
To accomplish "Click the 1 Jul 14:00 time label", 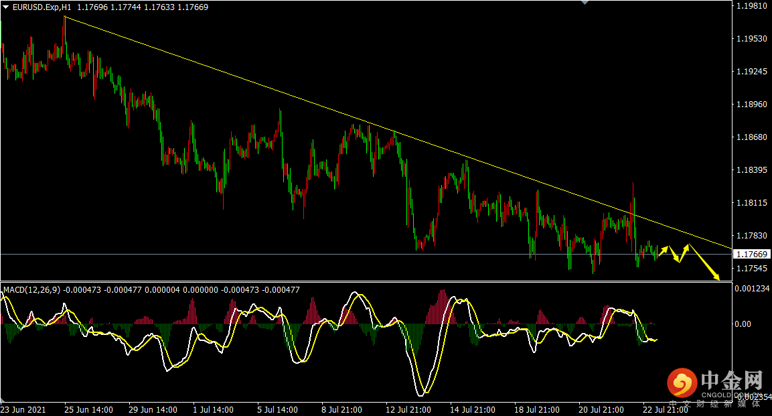I will [x=213, y=409].
